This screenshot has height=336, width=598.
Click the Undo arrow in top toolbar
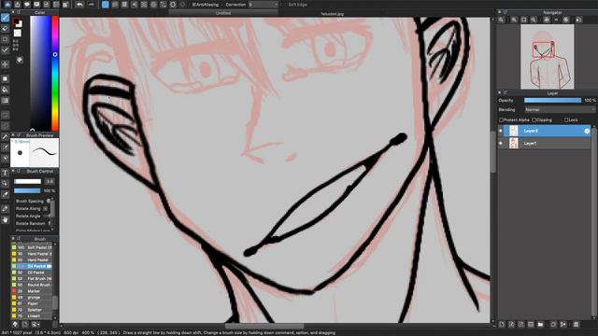(x=79, y=5)
